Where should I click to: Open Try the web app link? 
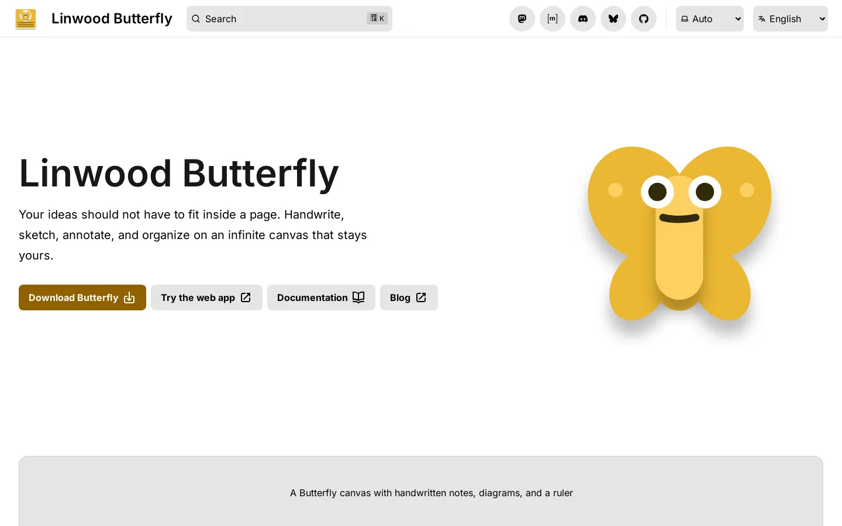click(x=206, y=297)
